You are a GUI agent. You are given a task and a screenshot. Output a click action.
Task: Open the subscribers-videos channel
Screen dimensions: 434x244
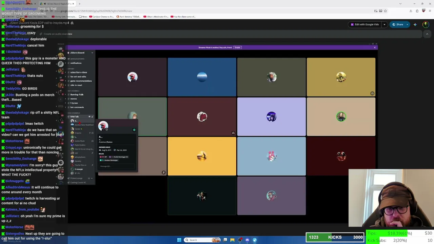tap(78, 72)
